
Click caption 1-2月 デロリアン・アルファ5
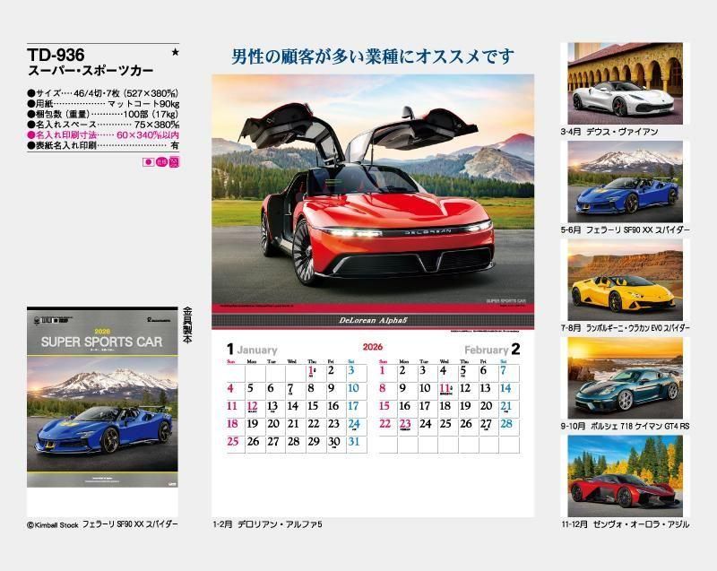[267, 524]
